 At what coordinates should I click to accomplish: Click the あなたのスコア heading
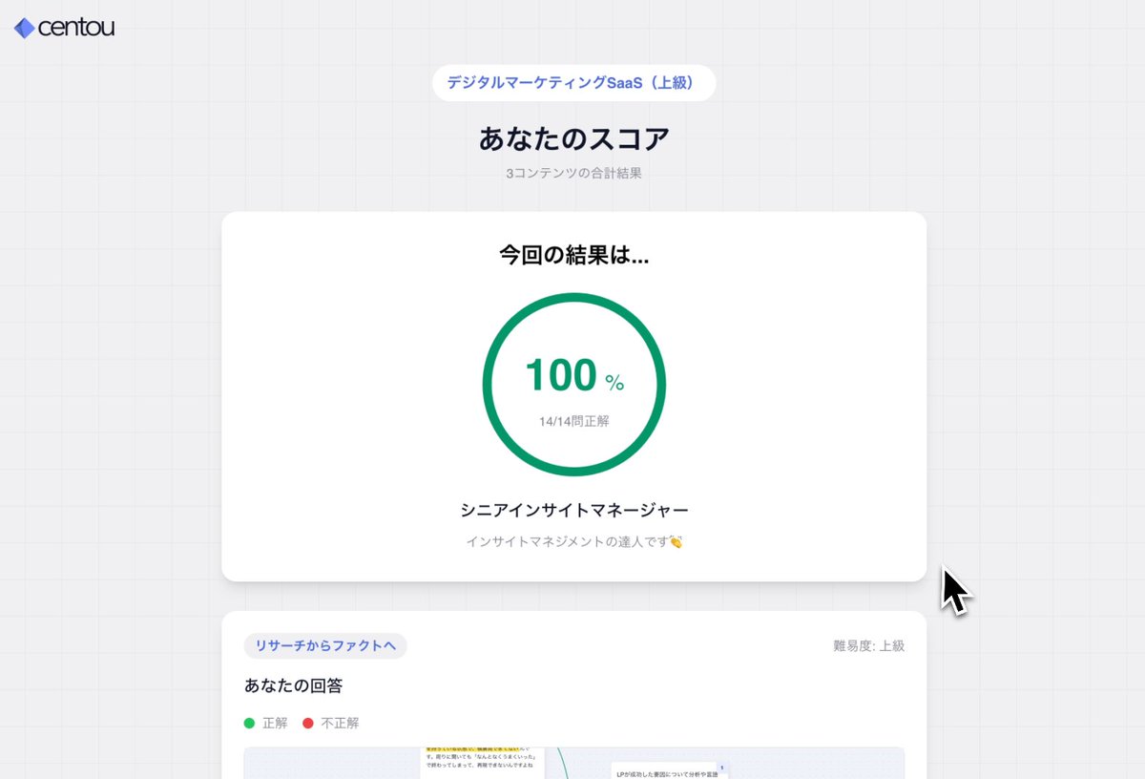click(x=573, y=138)
